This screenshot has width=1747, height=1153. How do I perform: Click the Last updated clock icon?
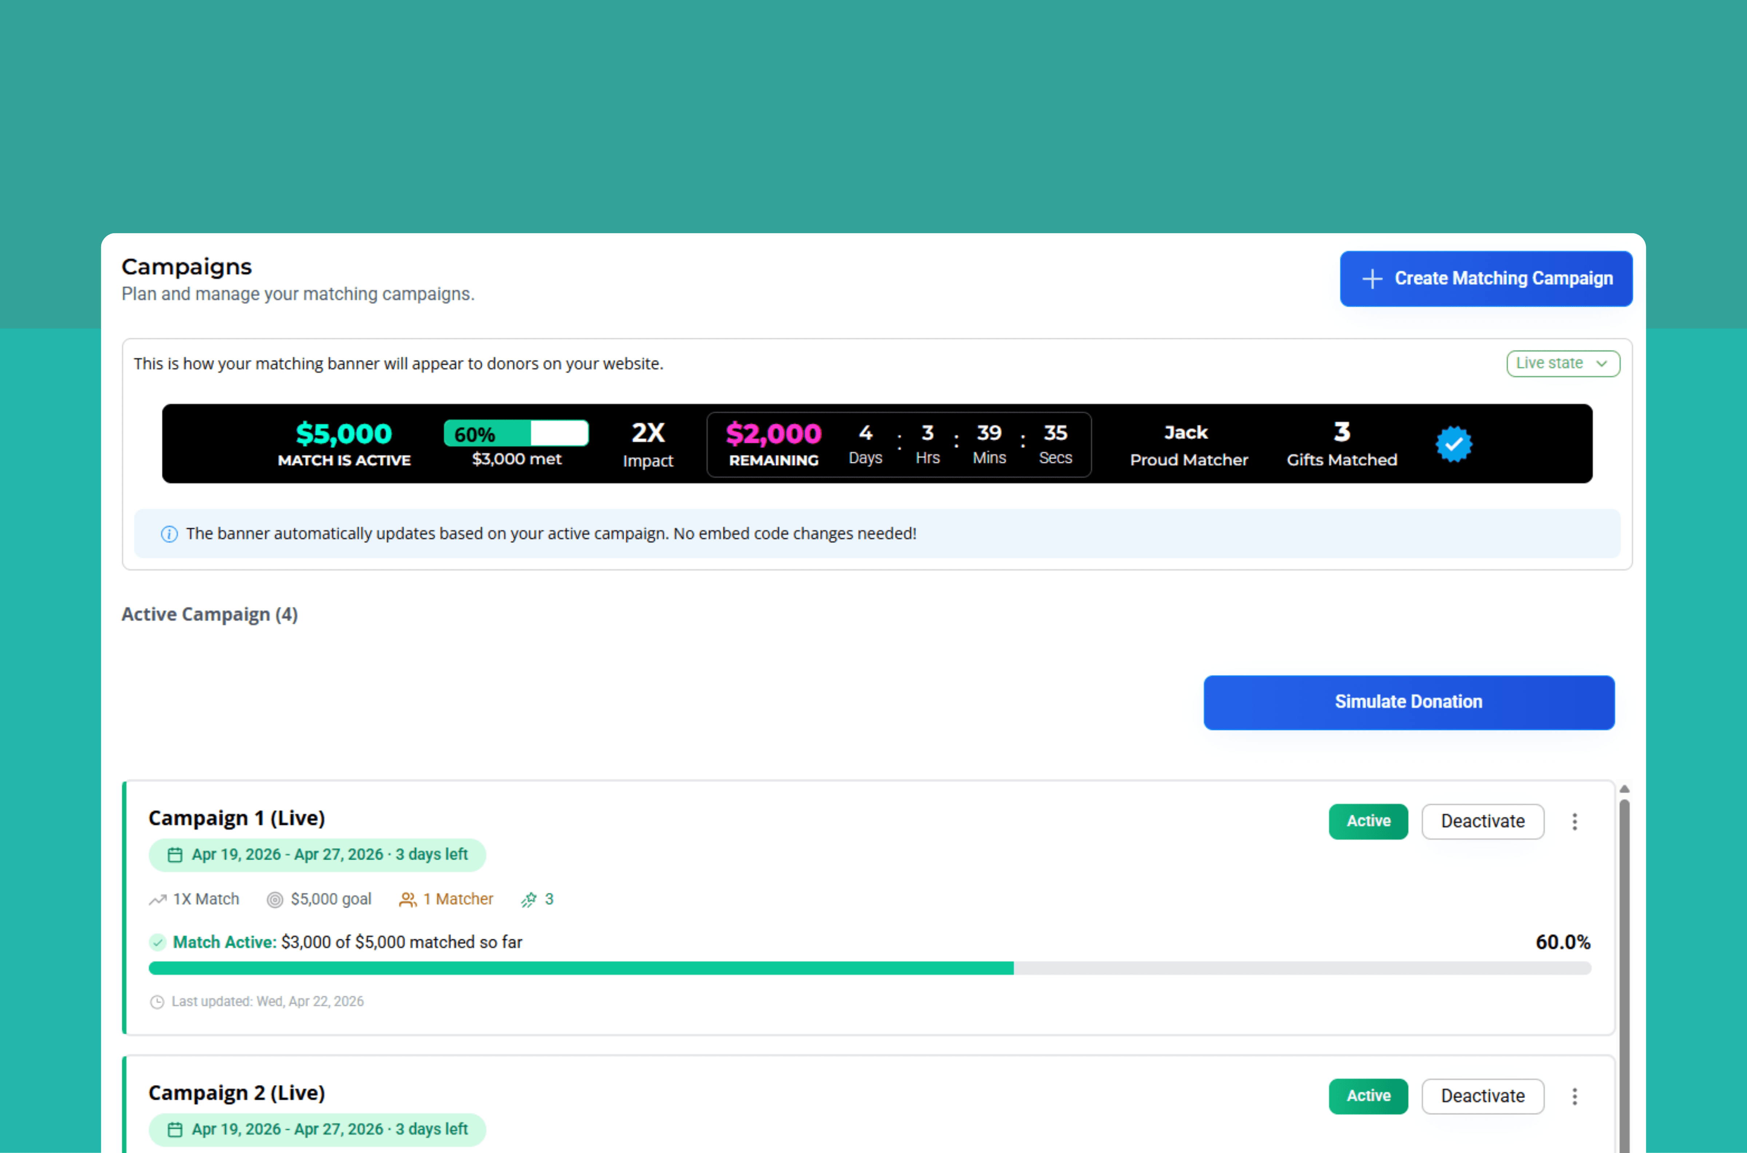click(157, 1002)
